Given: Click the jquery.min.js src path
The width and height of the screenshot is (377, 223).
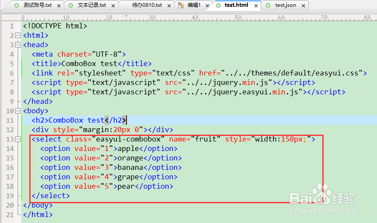Looking at the screenshot, I should click(x=228, y=82).
